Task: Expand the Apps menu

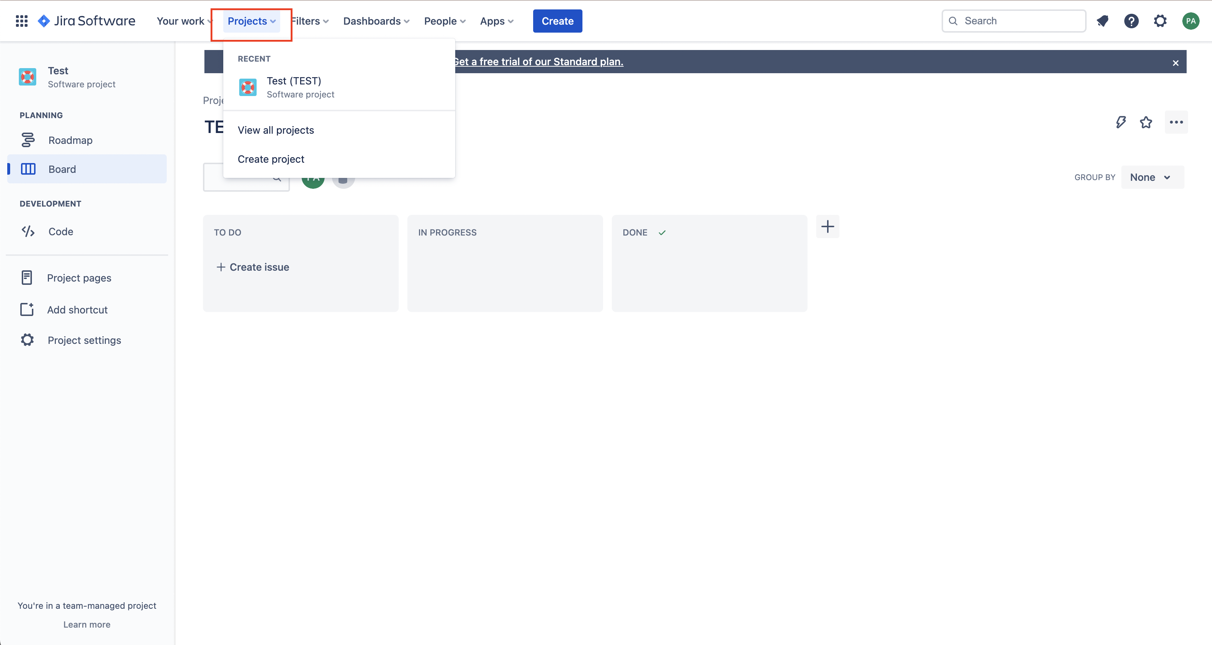Action: 497,21
